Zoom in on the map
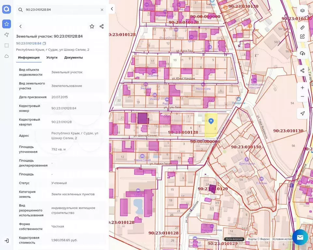Image resolution: width=313 pixels, height=250 pixels. 303,88
